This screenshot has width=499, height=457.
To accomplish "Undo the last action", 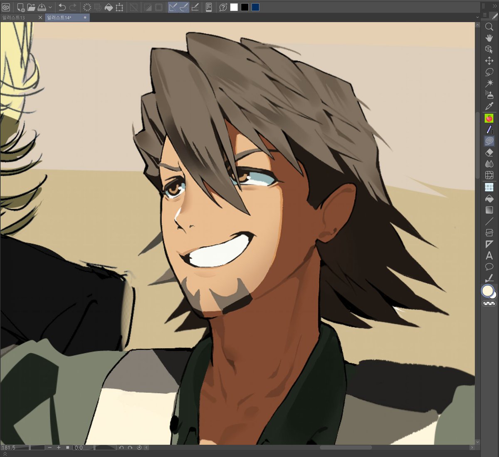I will (x=62, y=7).
